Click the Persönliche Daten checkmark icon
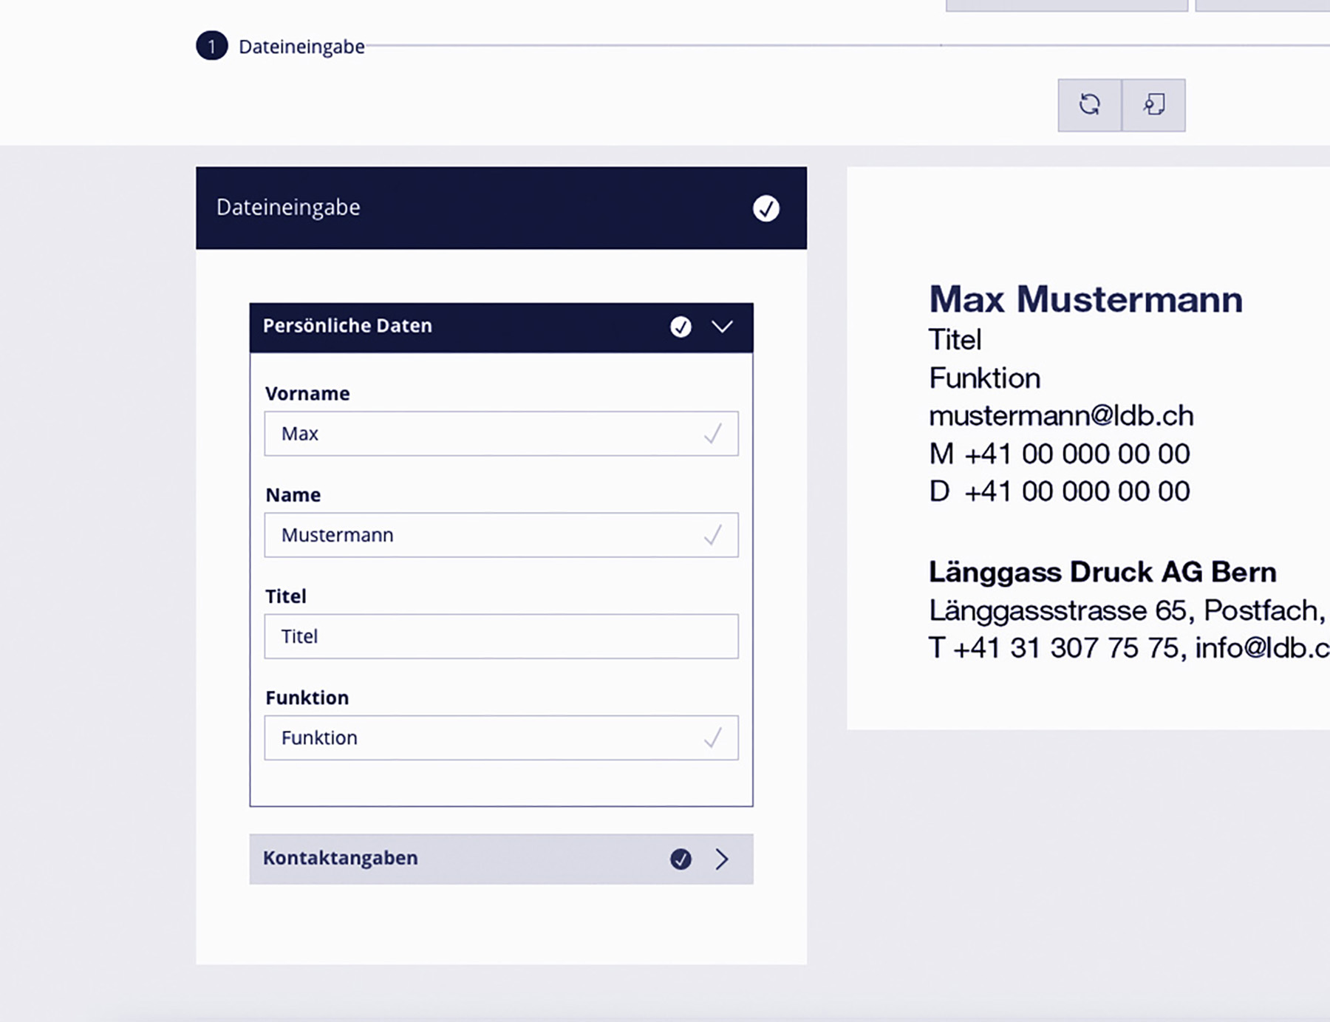Viewport: 1330px width, 1022px height. coord(681,327)
